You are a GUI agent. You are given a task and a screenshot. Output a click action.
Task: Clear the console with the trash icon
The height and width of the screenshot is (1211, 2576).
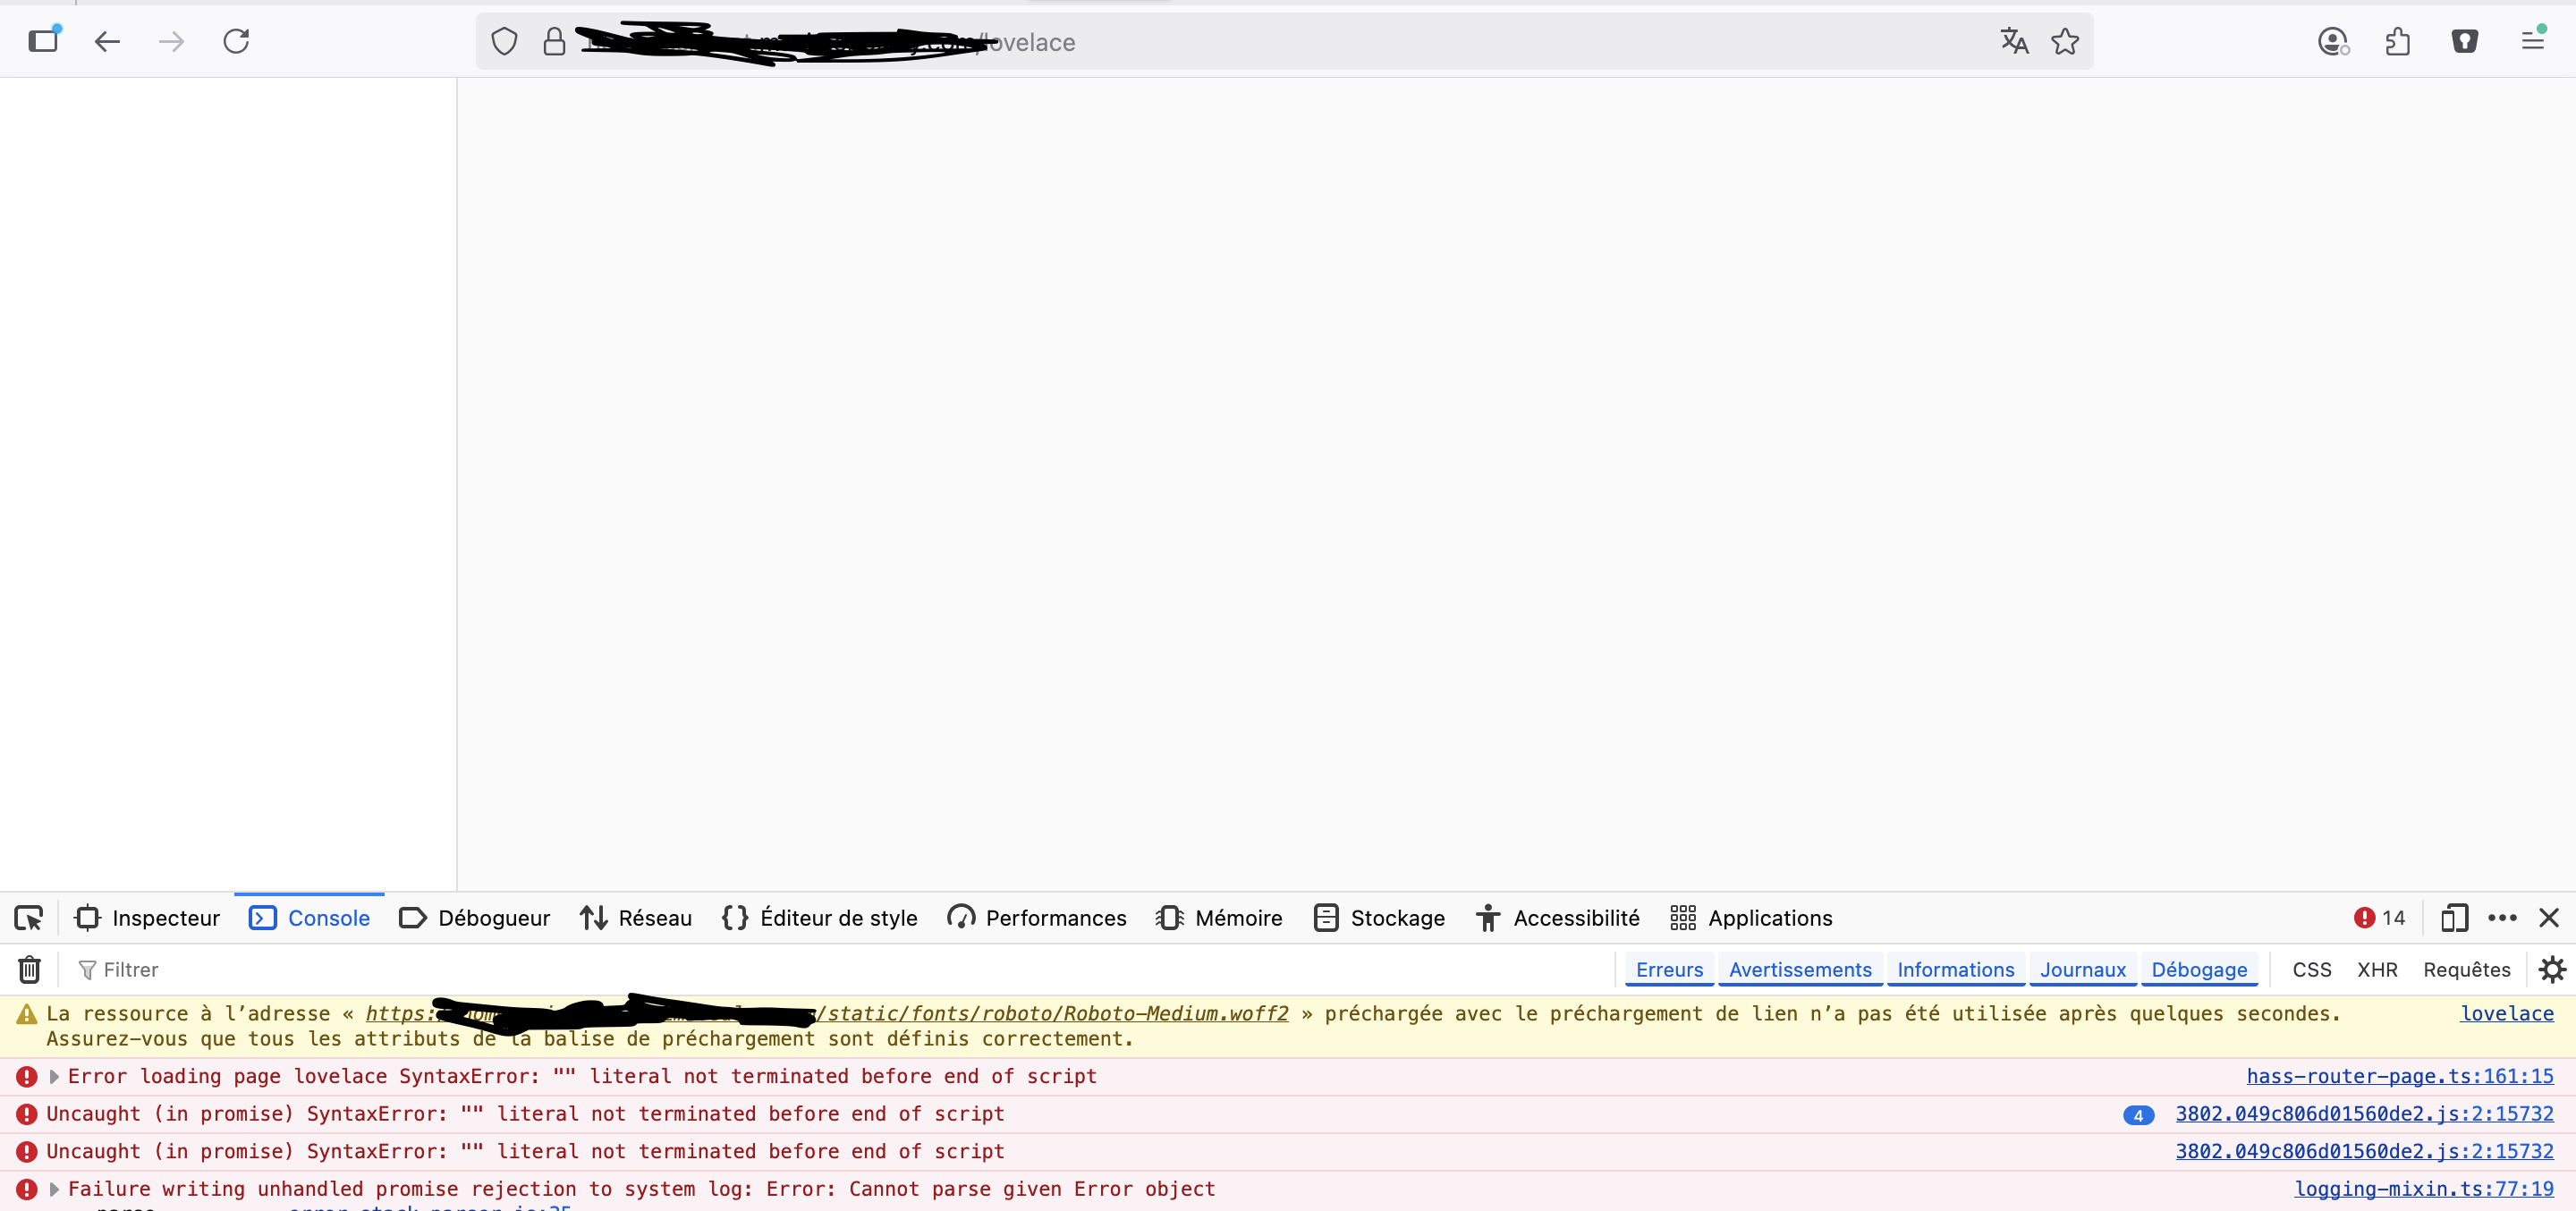(29, 969)
